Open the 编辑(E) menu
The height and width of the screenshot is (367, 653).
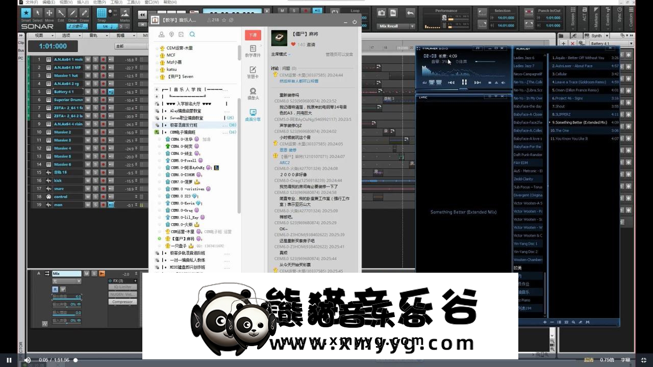tap(49, 3)
